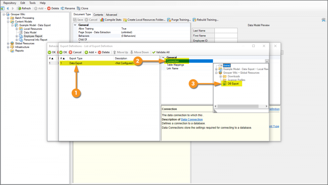The height and width of the screenshot is (185, 328).
Task: Click scroll right arrow in dropdown tree
Action: (x=266, y=106)
